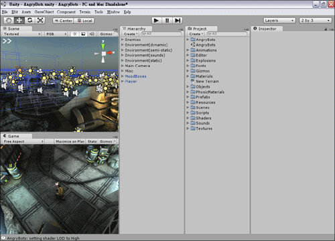Select PhysicMaterials folder in Project
The width and height of the screenshot is (335, 241).
click(x=210, y=92)
